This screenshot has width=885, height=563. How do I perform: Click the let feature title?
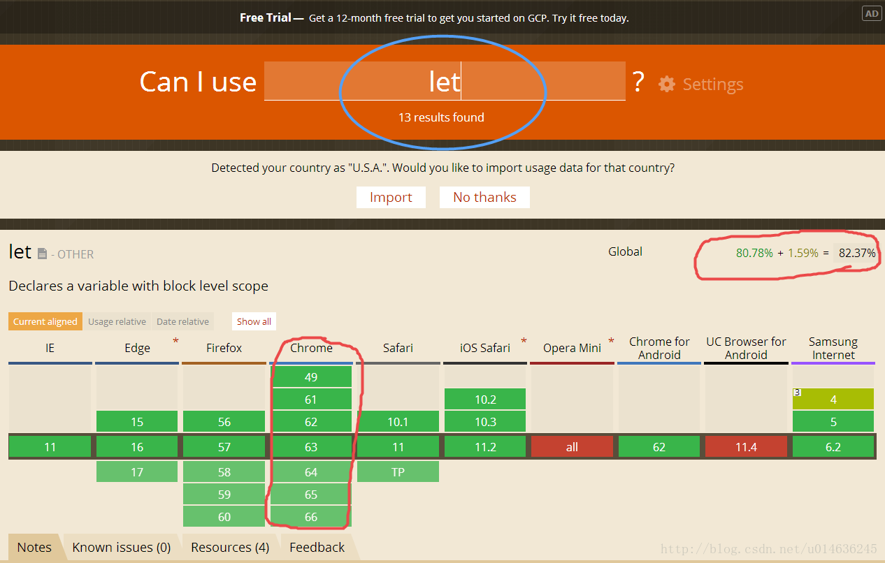coord(20,251)
